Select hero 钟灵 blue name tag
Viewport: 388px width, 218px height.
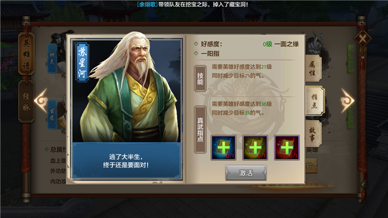point(52,59)
